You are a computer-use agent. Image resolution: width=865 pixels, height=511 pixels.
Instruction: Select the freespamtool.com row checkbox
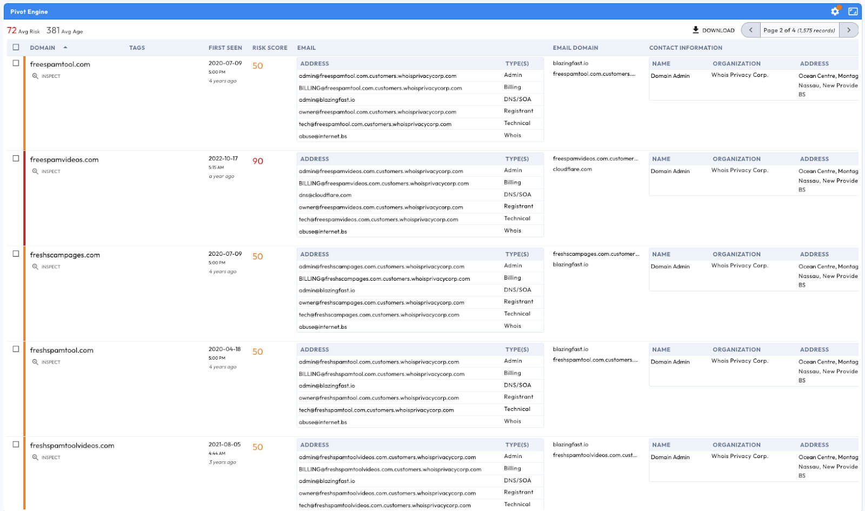(16, 63)
